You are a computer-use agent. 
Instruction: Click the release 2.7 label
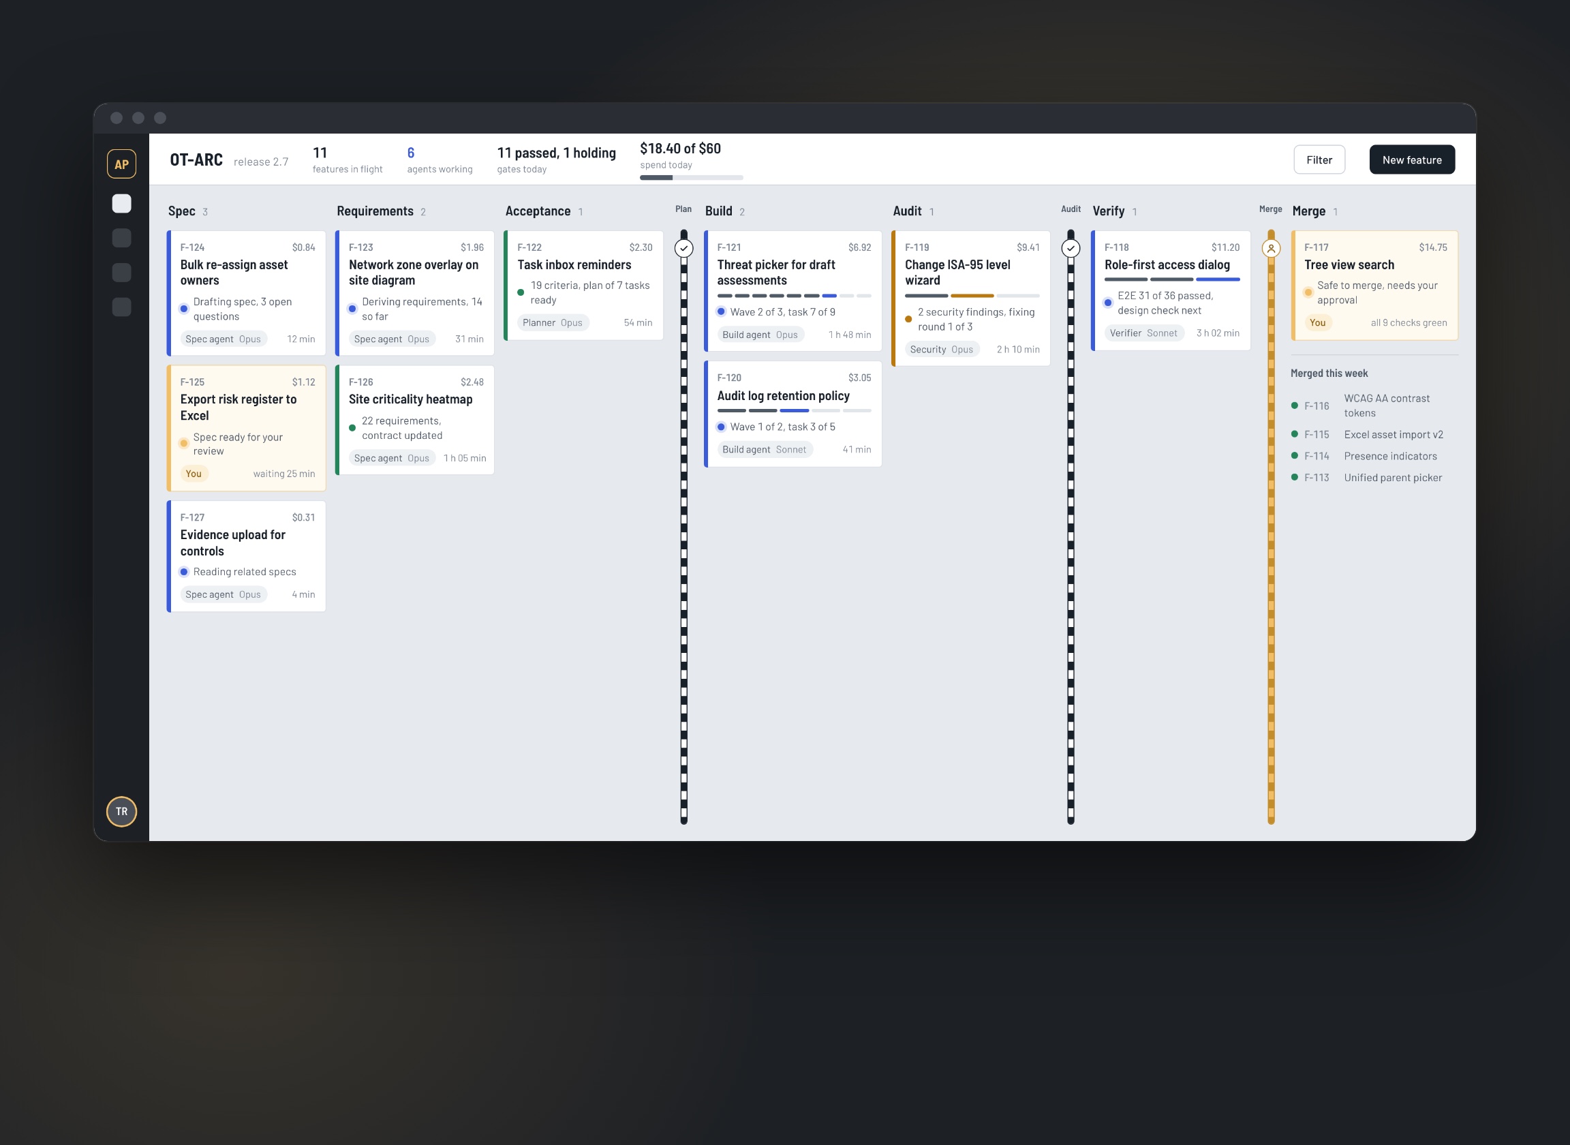tap(261, 162)
